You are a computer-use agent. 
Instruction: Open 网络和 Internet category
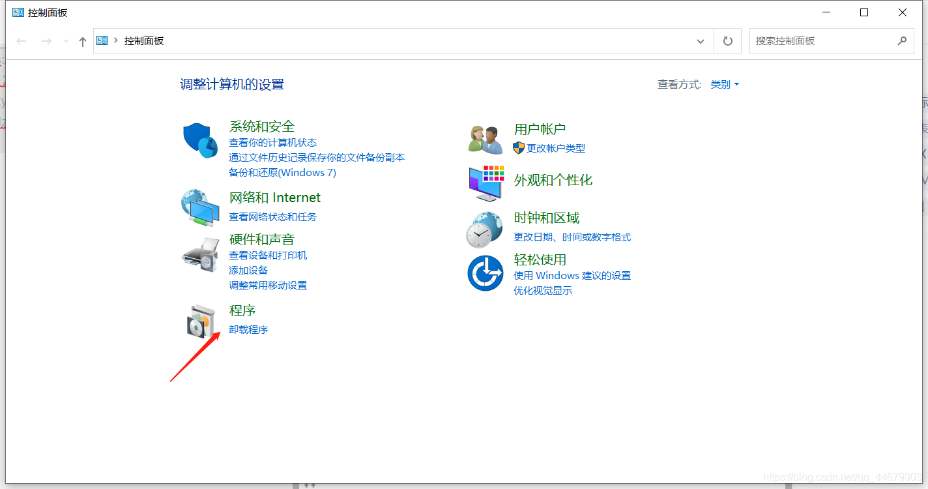pyautogui.click(x=274, y=198)
